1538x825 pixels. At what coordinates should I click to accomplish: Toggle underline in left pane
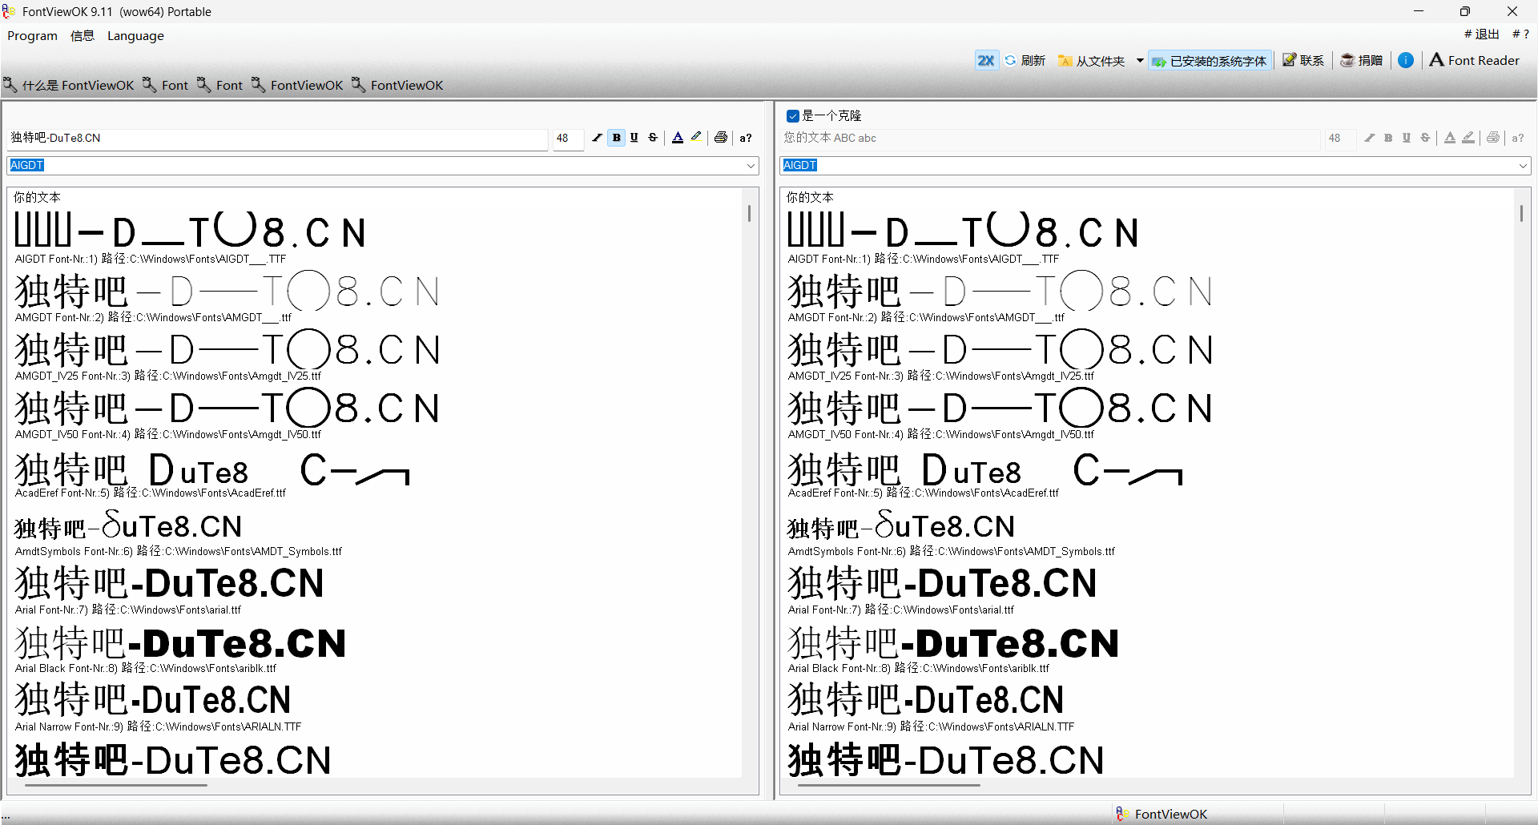point(634,138)
